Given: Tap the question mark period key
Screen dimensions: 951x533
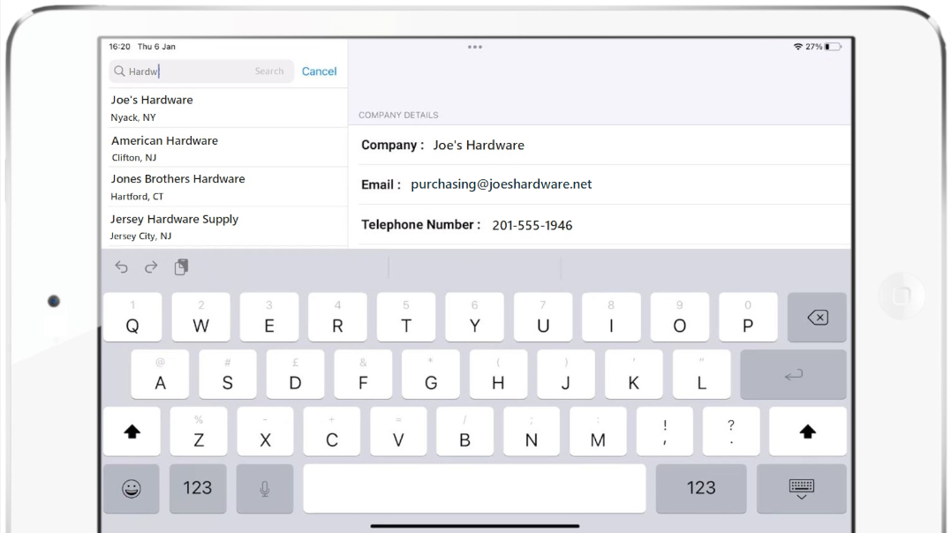Looking at the screenshot, I should (731, 432).
